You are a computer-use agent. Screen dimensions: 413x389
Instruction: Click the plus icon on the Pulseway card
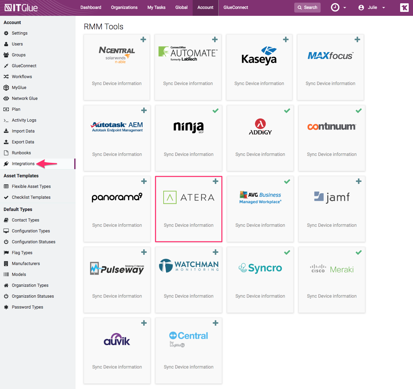click(144, 252)
